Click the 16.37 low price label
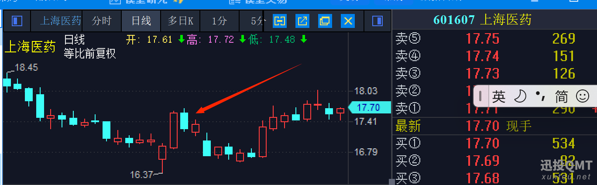Viewport: 597px width, 185px height. pos(142,175)
